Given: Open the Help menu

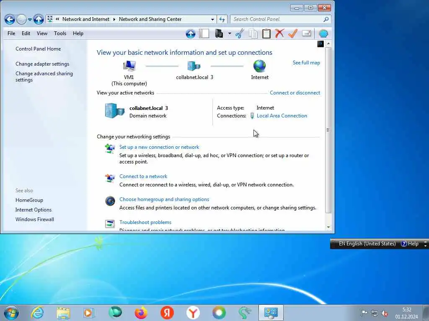Looking at the screenshot, I should click(x=78, y=33).
